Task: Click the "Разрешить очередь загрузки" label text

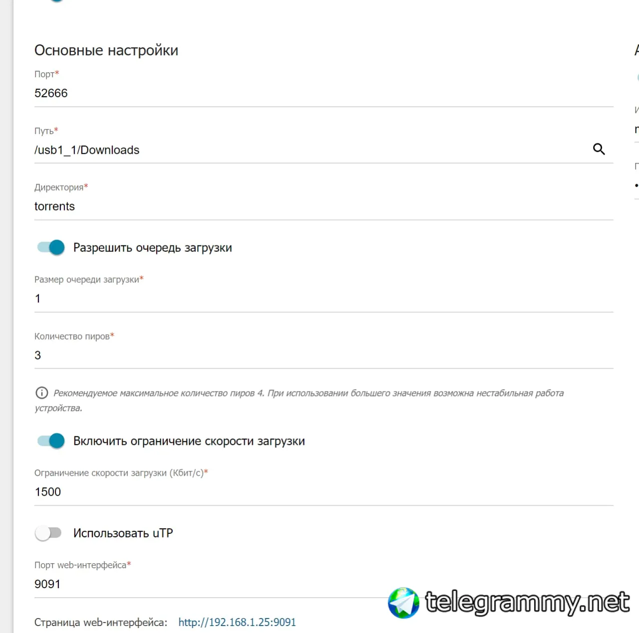Action: coord(153,248)
